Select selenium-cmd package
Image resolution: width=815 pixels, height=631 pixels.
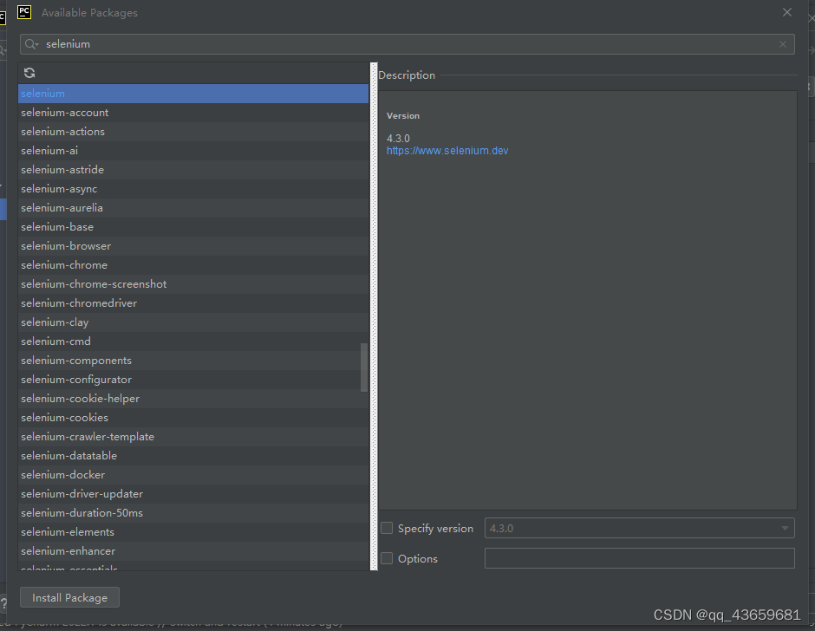[193, 341]
